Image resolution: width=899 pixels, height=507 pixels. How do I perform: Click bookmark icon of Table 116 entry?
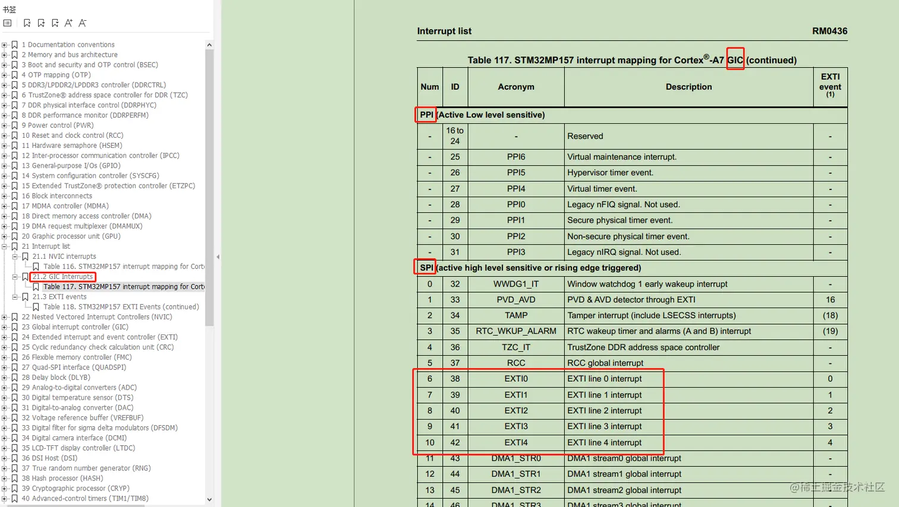pyautogui.click(x=36, y=267)
